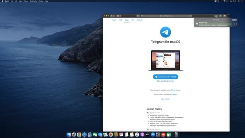
Task: Open Safari icon in the dock
Action: [x=84, y=135]
